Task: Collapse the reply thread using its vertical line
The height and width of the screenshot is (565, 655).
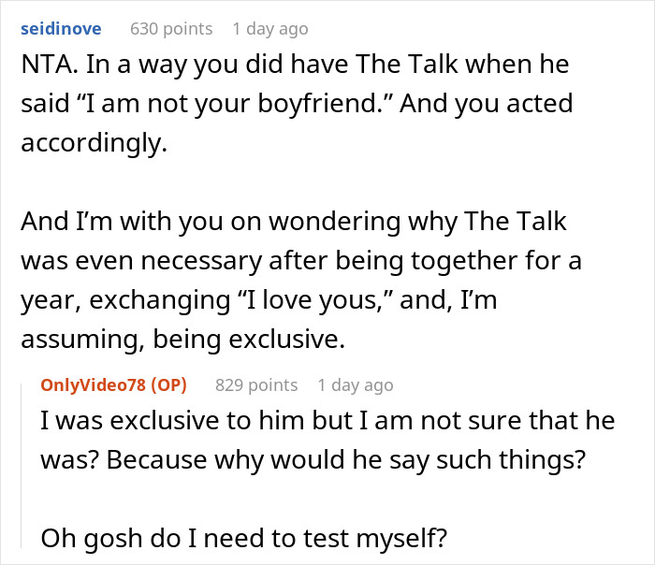Action: click(x=26, y=468)
